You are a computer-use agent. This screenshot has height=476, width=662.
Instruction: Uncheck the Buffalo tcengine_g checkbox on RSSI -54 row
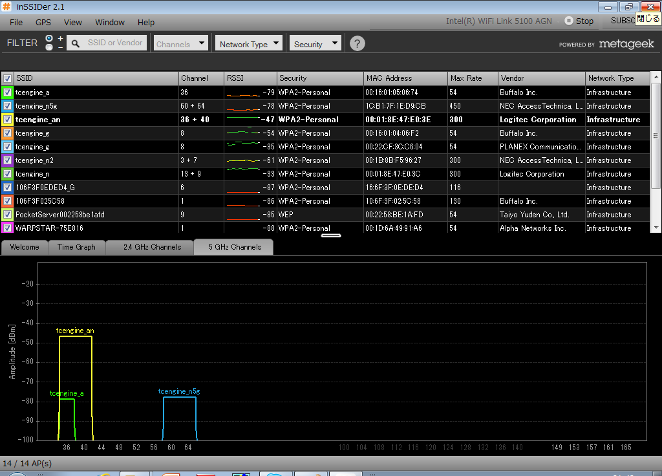click(x=7, y=133)
